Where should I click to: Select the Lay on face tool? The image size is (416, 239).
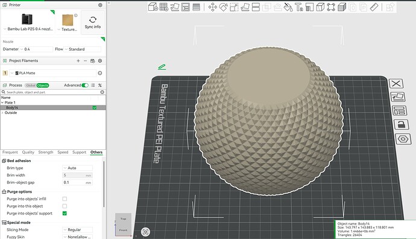(x=245, y=7)
